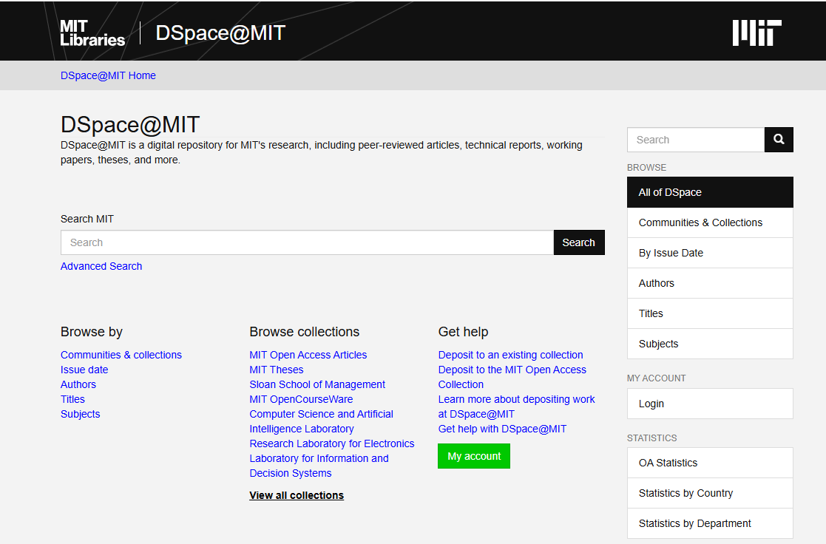Open MIT Theses collection
826x544 pixels.
point(277,370)
